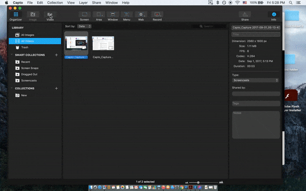This screenshot has width=306, height=191.
Task: Start a screen Record session
Action: (157, 16)
